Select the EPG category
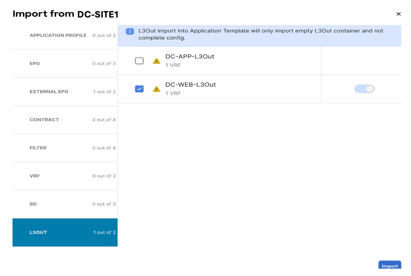 [x=65, y=64]
